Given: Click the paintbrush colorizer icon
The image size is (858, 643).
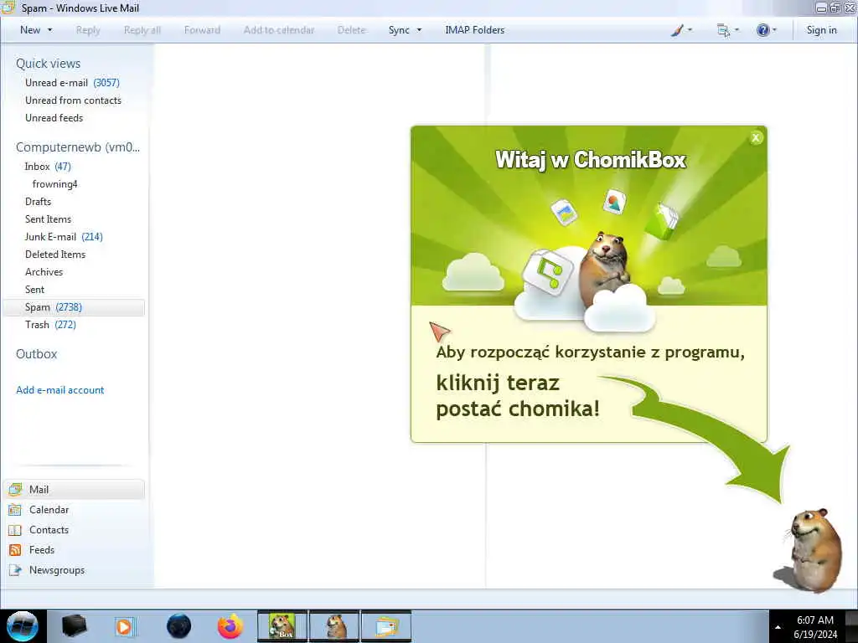Looking at the screenshot, I should tap(677, 30).
